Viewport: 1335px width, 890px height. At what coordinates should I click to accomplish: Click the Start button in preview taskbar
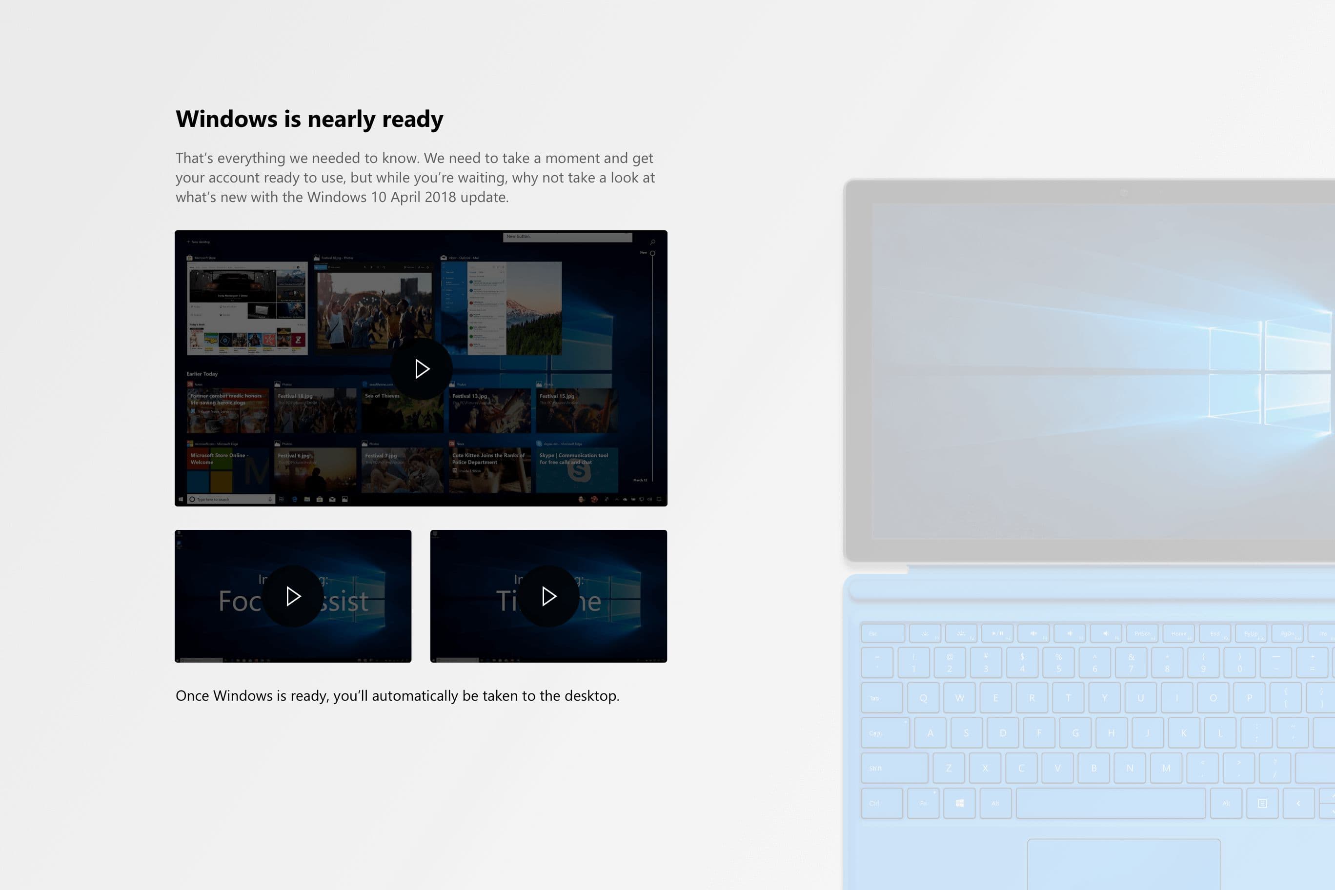(x=181, y=500)
